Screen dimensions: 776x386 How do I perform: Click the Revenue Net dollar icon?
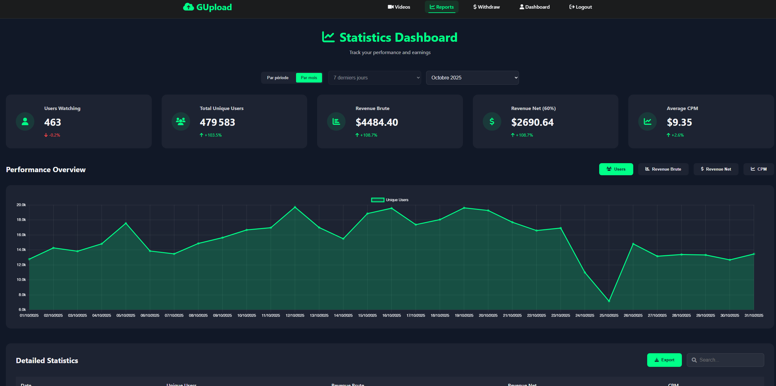(492, 121)
